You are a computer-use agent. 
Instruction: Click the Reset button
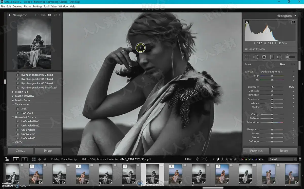coord(284,151)
